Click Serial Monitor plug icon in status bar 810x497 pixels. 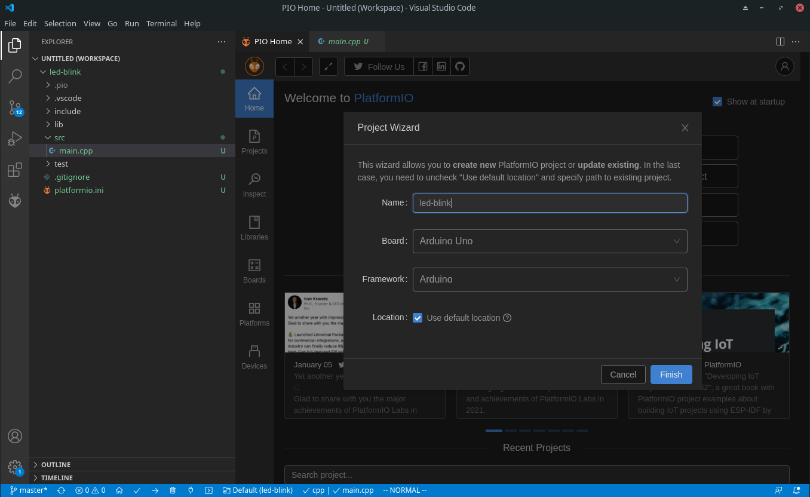[191, 490]
